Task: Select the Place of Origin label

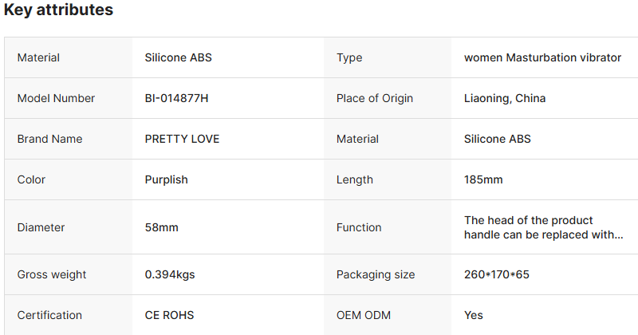Action: coord(375,98)
